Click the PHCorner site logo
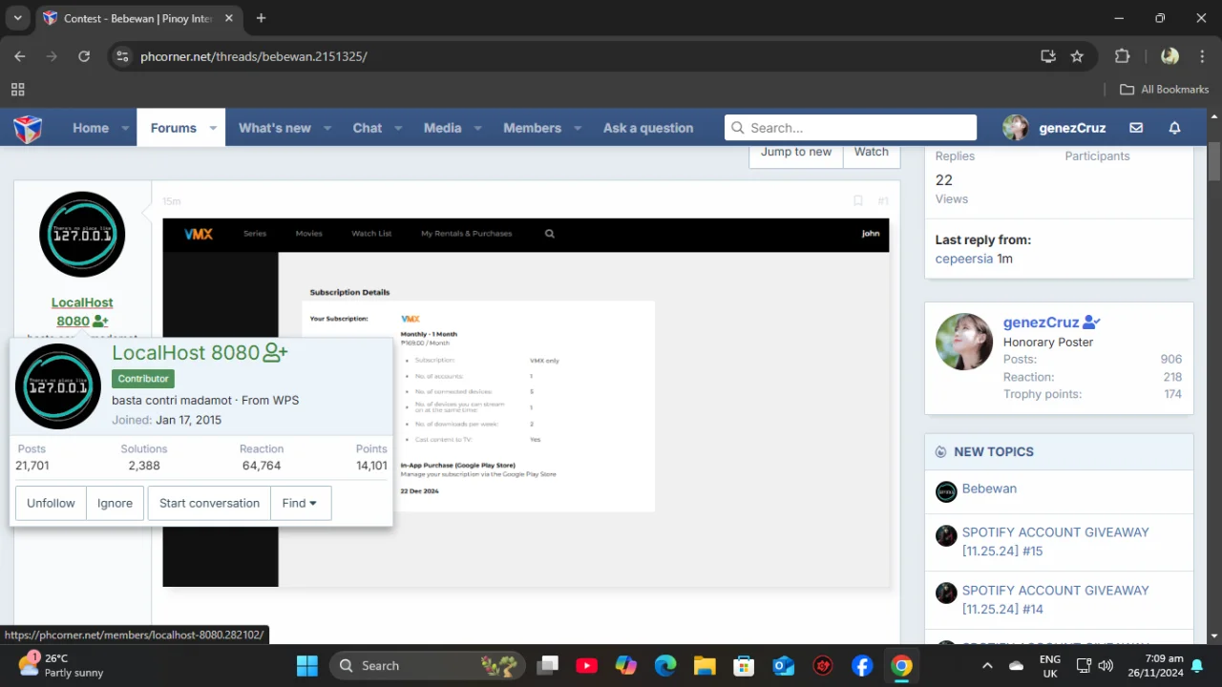Image resolution: width=1222 pixels, height=687 pixels. click(x=28, y=128)
